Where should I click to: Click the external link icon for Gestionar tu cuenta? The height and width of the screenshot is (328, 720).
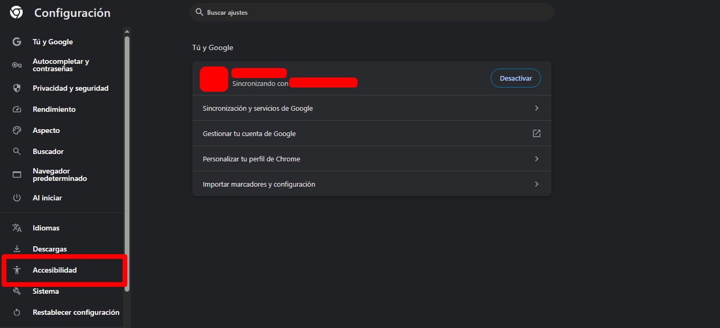[x=537, y=133]
